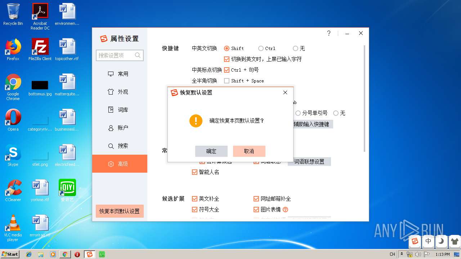This screenshot has width=461, height=259.
Task: Click the Sogou taskbar button
Action: click(90, 254)
